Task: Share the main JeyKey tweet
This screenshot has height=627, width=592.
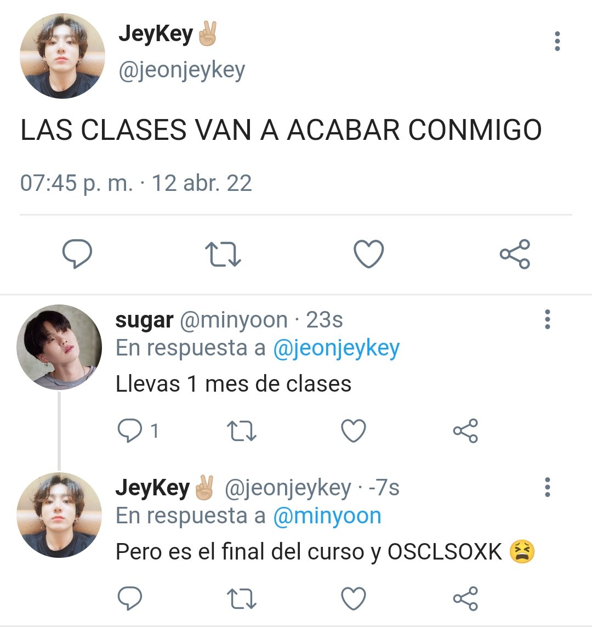Action: tap(515, 253)
